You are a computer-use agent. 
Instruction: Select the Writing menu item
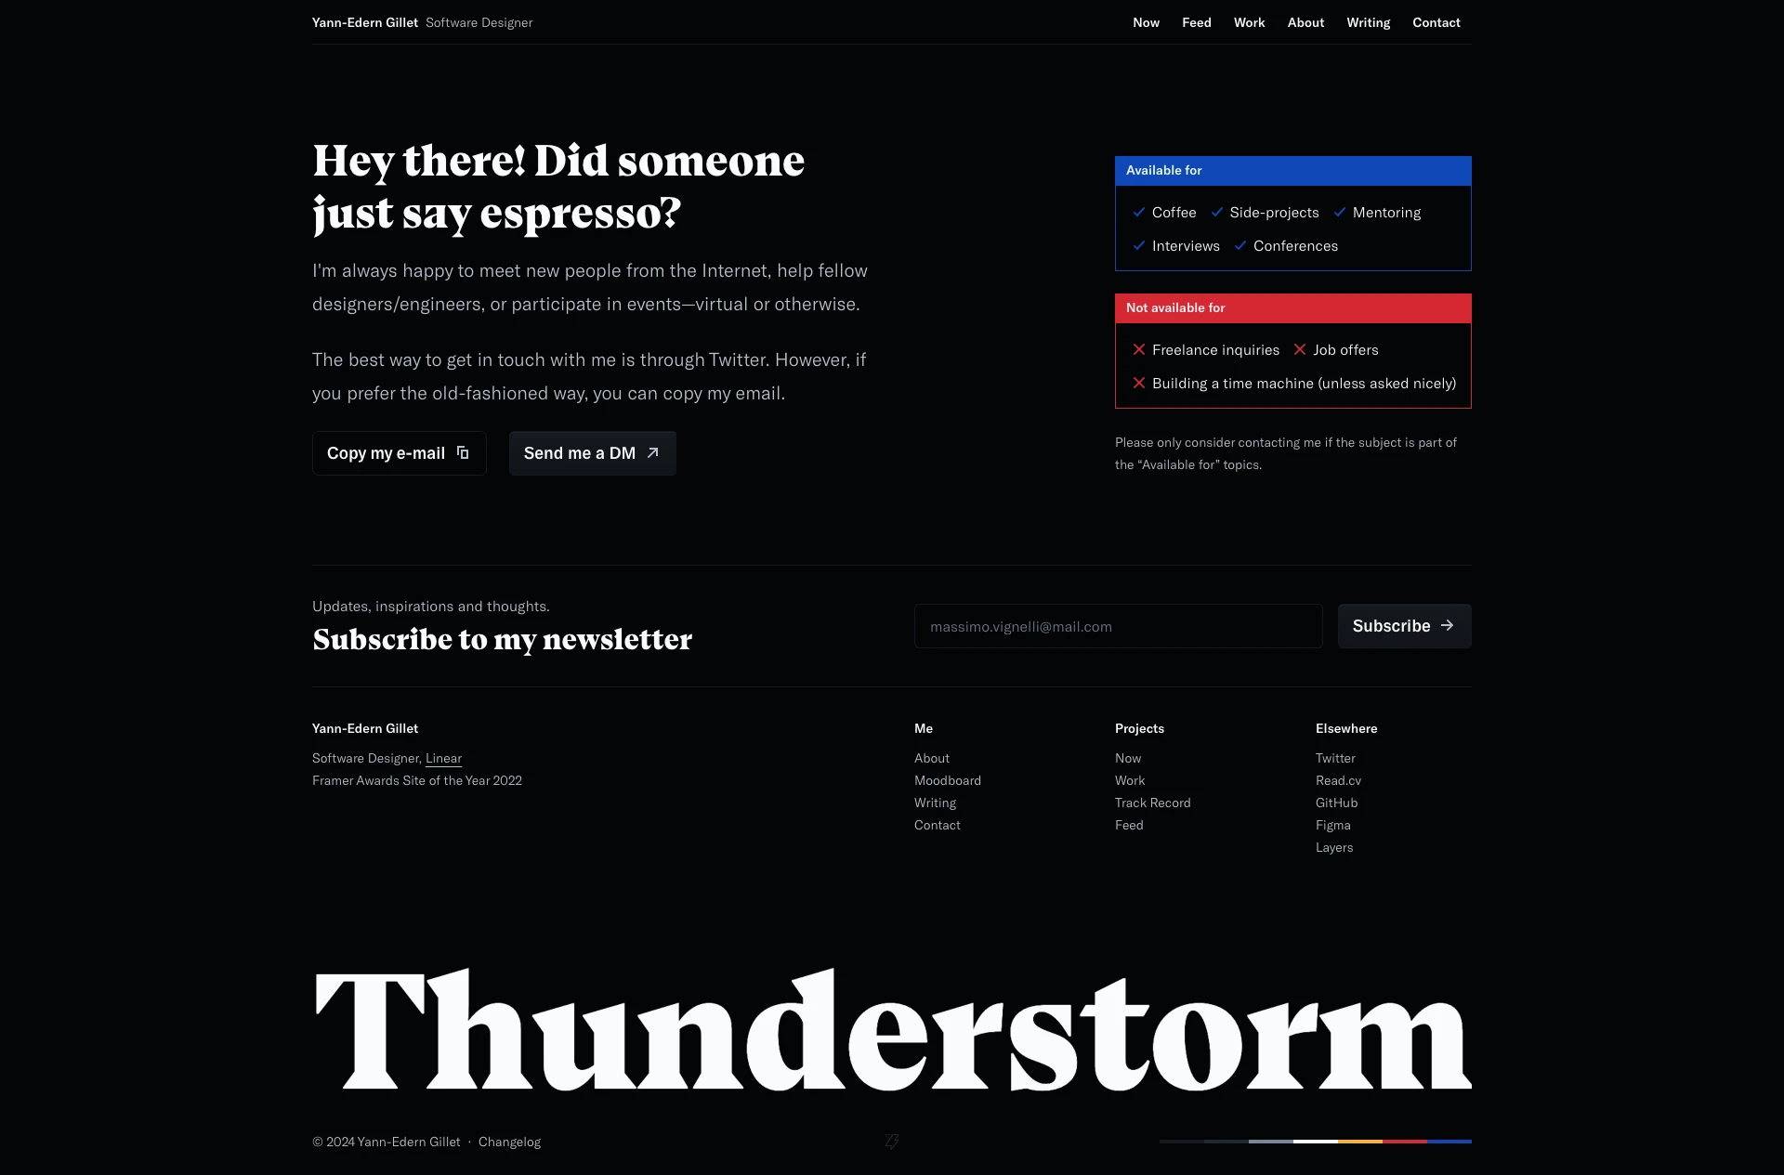pos(1368,22)
